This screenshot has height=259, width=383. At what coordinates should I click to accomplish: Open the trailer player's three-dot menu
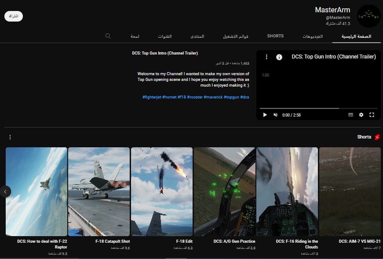pos(266,57)
